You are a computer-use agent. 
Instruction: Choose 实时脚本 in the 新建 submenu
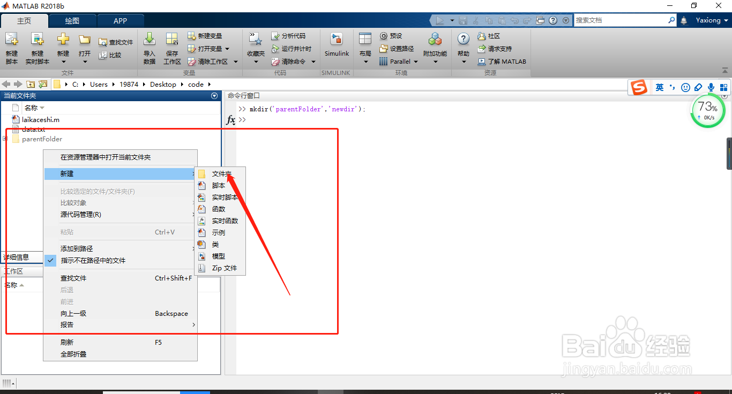[x=220, y=198]
